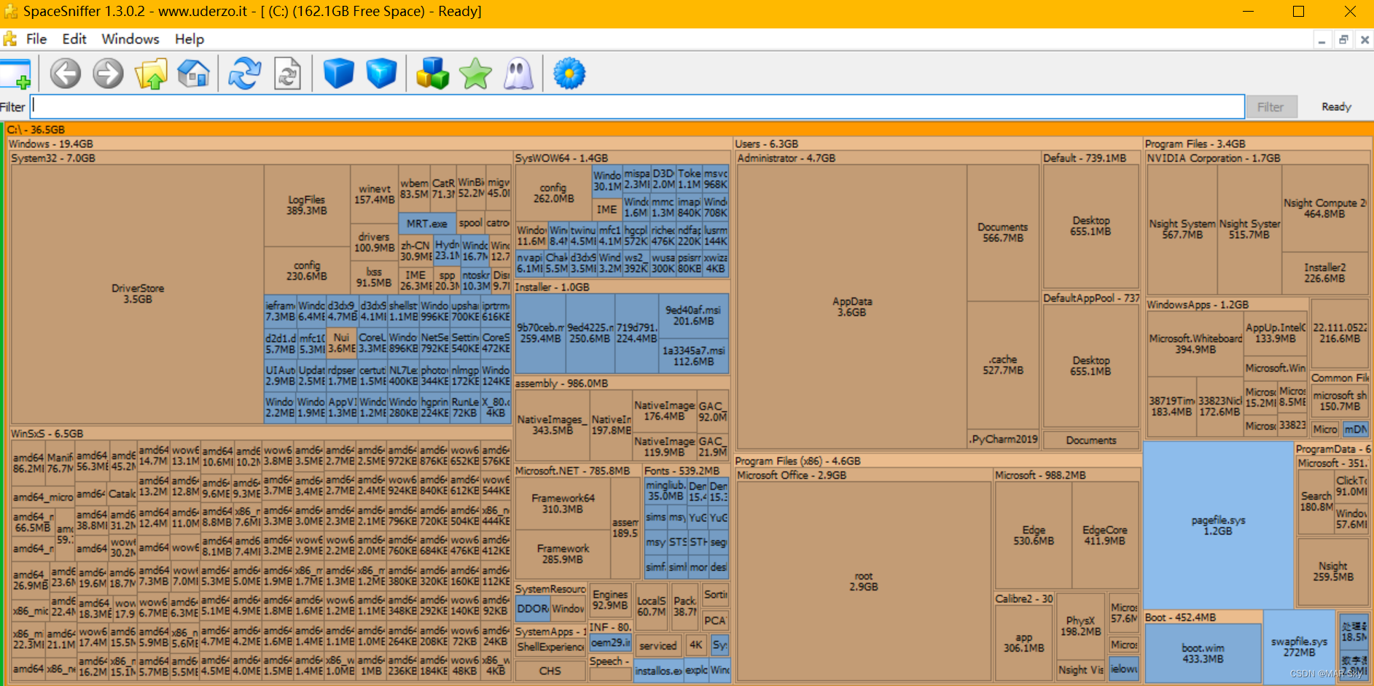
Task: Click the second blue cube detail icon
Action: 381,74
